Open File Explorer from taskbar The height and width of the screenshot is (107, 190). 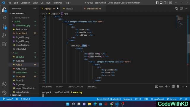tap(90, 104)
